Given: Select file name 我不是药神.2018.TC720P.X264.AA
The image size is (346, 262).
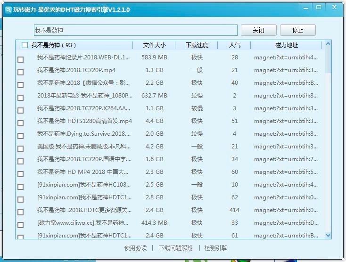Looking at the screenshot, I should 83,108.
